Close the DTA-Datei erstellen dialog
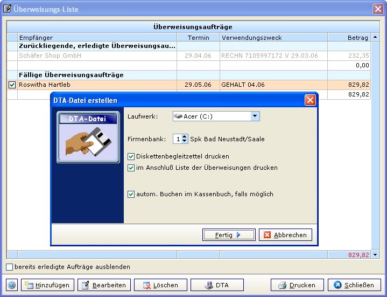 [x=310, y=100]
